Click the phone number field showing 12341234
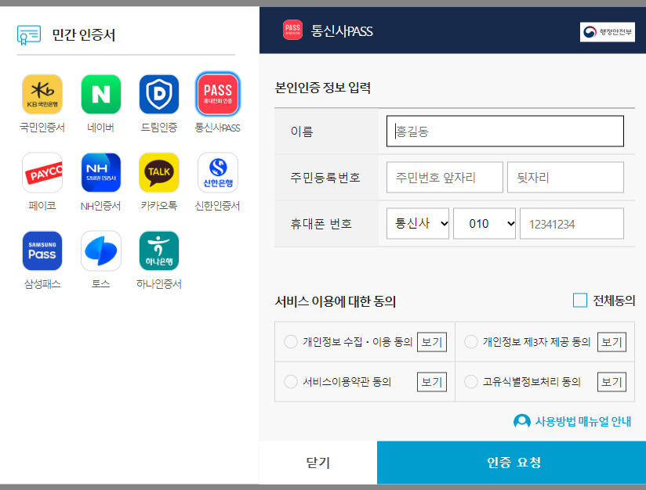This screenshot has height=490, width=646. (572, 223)
